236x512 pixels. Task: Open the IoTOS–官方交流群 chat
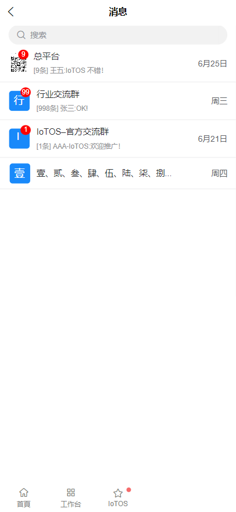(118, 139)
